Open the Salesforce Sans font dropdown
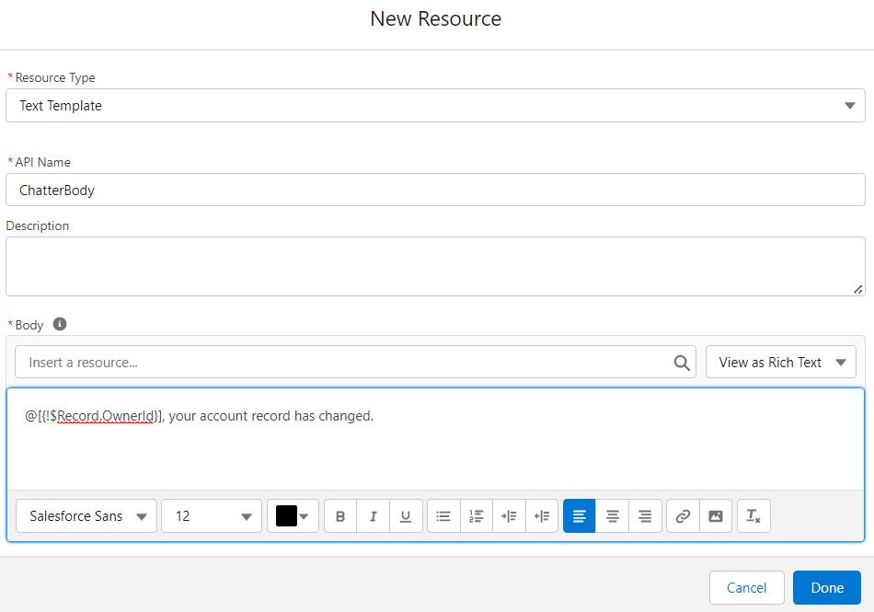The image size is (874, 612). [86, 516]
